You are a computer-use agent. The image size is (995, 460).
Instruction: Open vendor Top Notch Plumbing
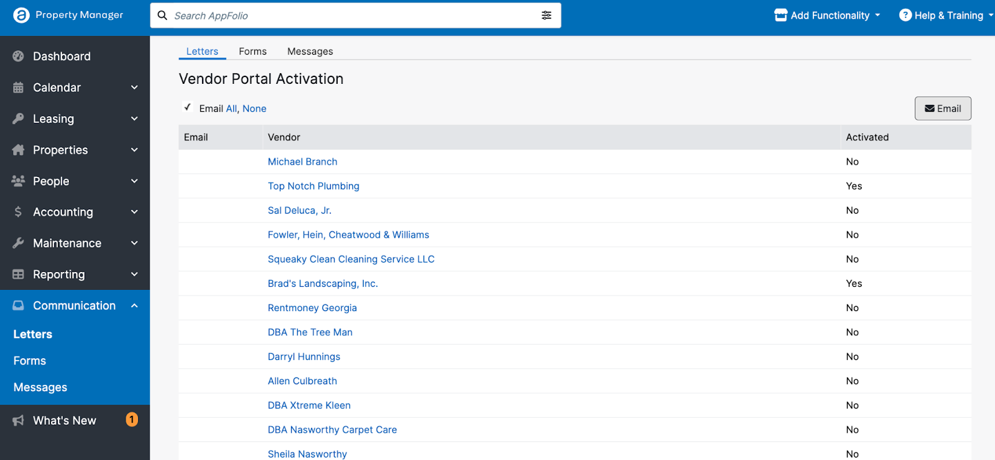point(313,186)
